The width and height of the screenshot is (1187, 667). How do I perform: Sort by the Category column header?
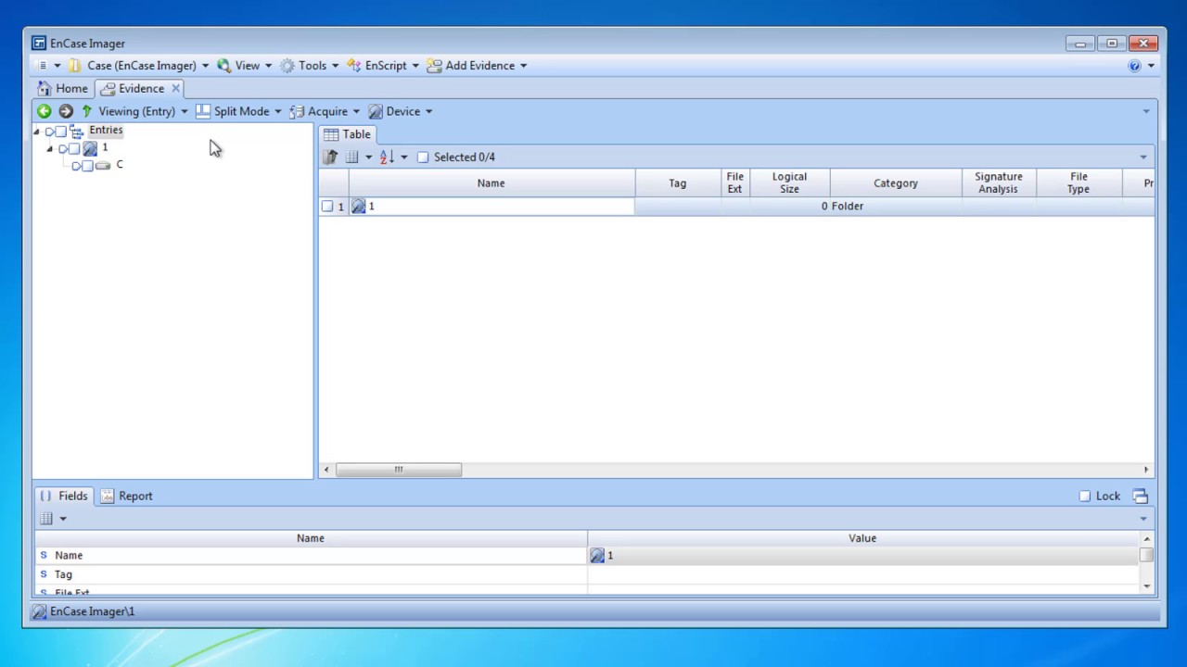click(x=896, y=183)
